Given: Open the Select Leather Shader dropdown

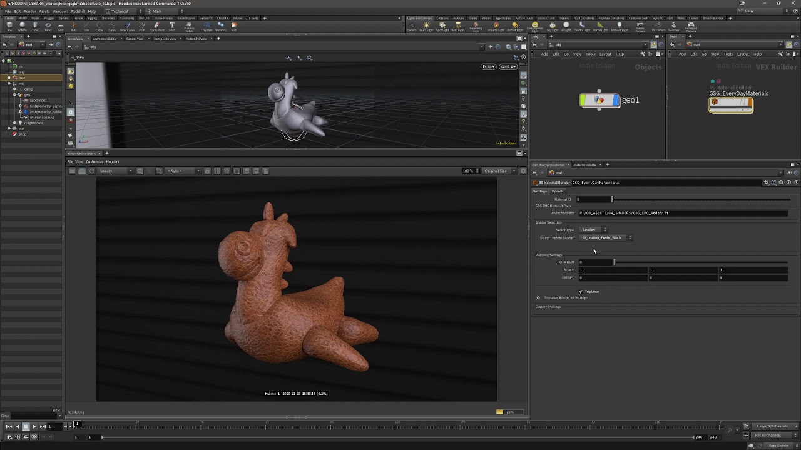Looking at the screenshot, I should [x=606, y=238].
